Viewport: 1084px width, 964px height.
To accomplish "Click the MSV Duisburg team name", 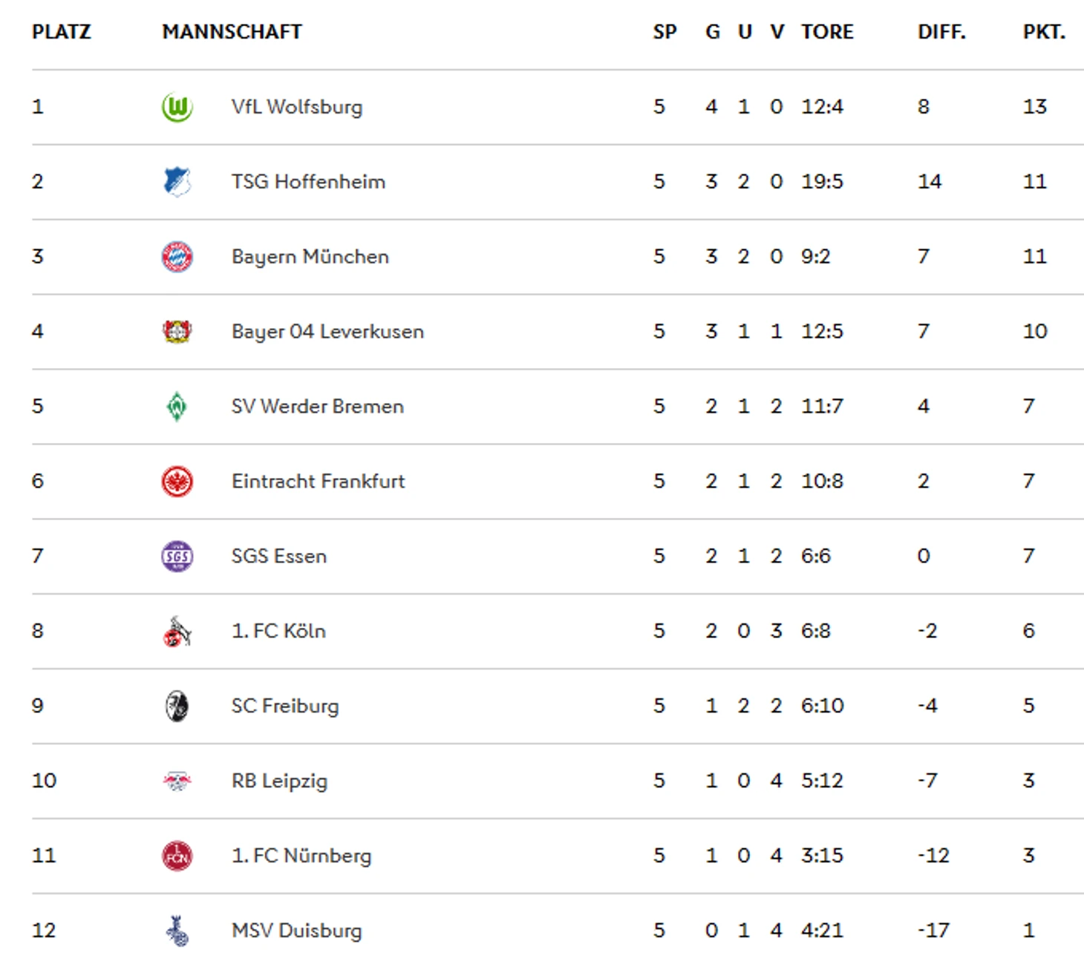I will click(x=297, y=931).
